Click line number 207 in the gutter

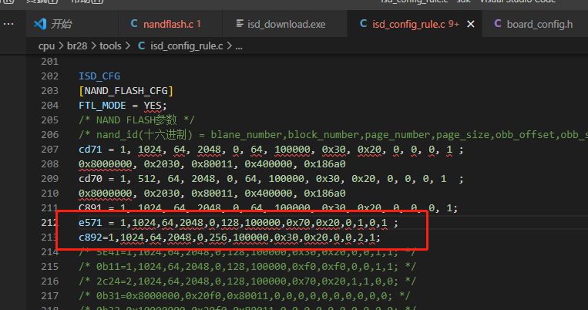[49, 150]
